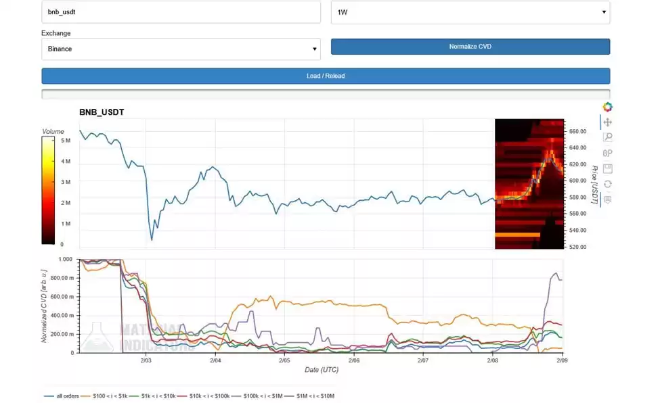Toggle the '$10k < i < $100k' legend entry
This screenshot has width=660, height=403.
[x=204, y=396]
